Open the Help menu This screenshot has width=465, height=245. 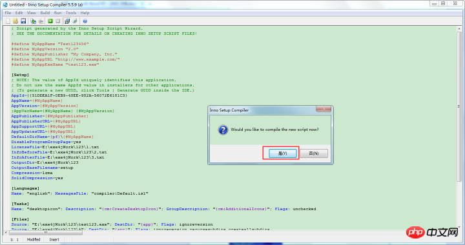tap(85, 13)
